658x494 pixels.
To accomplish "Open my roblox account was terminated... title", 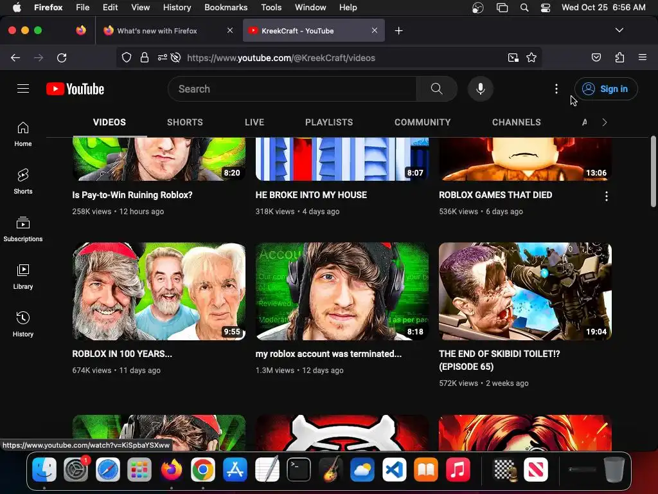I will point(328,354).
